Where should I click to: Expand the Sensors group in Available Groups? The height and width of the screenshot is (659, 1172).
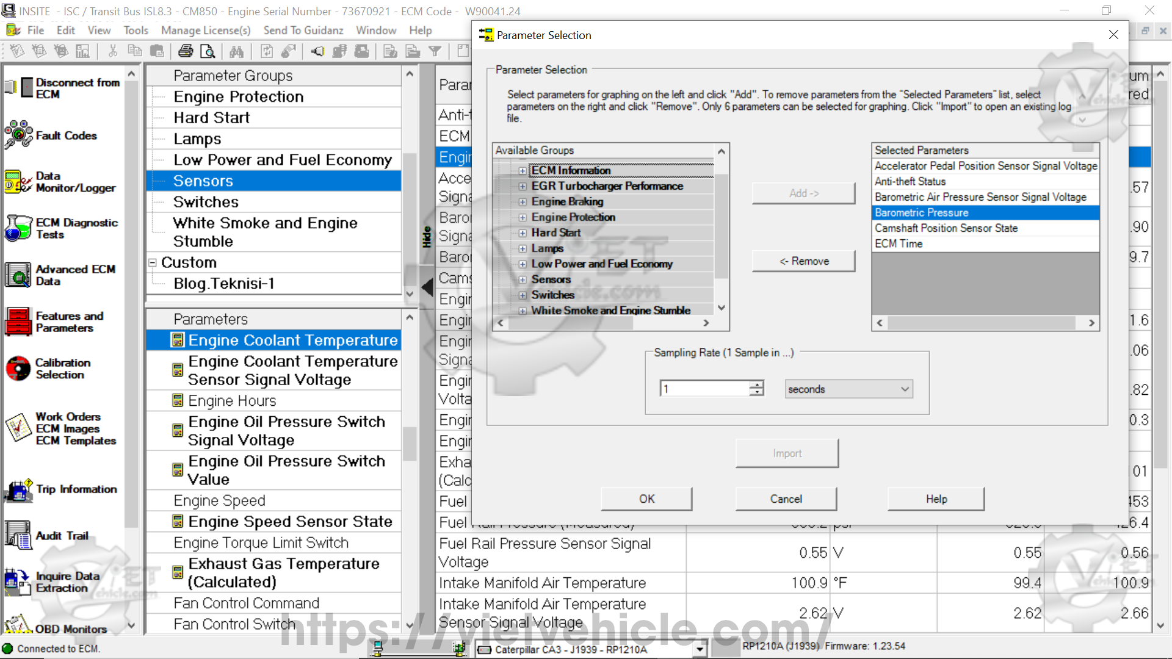pos(523,279)
